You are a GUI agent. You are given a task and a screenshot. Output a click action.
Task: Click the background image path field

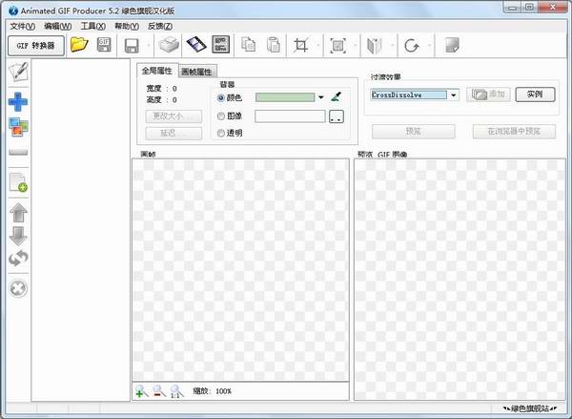[x=290, y=116]
